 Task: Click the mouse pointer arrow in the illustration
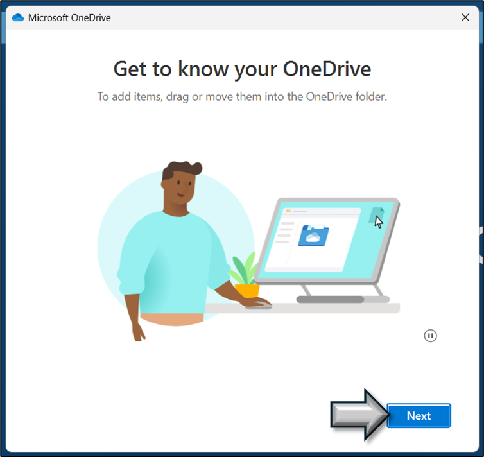coord(379,222)
